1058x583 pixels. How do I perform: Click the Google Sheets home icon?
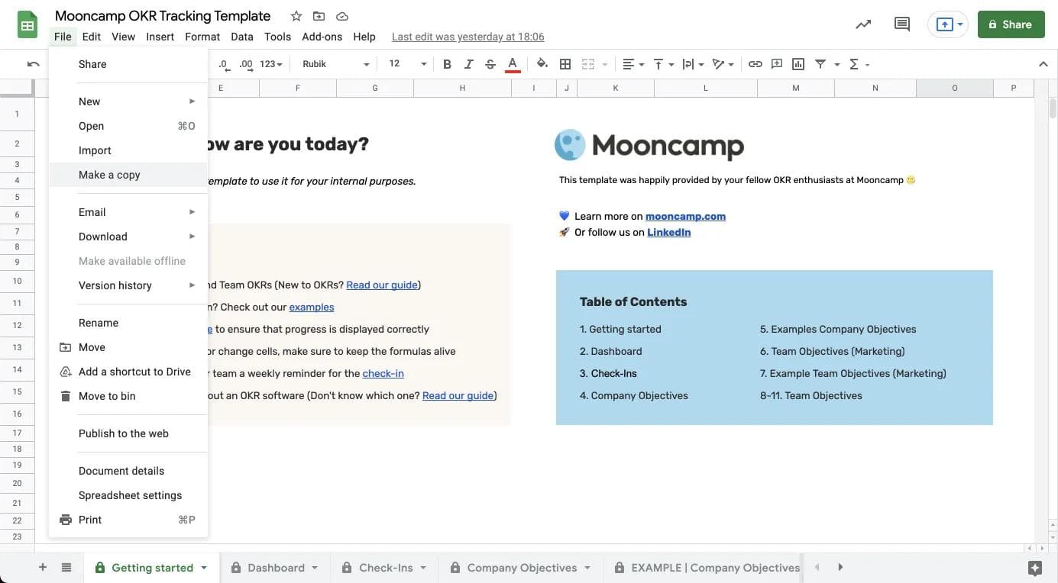click(x=28, y=25)
